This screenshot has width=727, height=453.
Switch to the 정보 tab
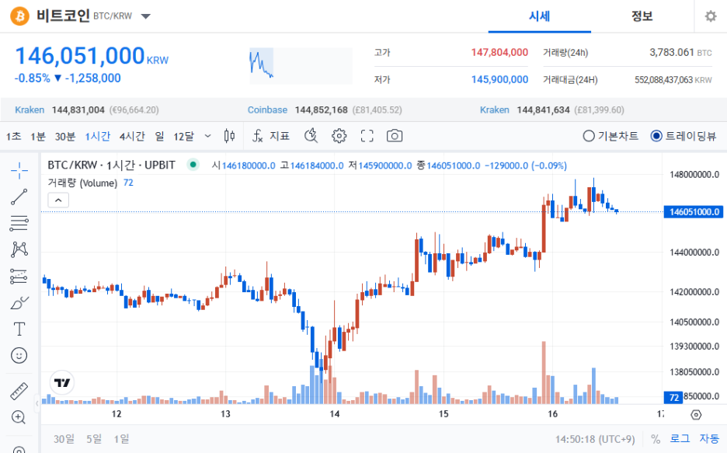click(642, 16)
